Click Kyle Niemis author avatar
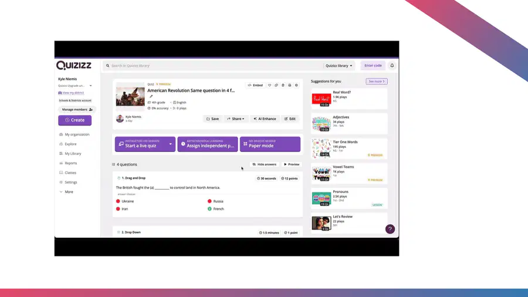Viewport: 528px width, 297px height. coord(120,119)
